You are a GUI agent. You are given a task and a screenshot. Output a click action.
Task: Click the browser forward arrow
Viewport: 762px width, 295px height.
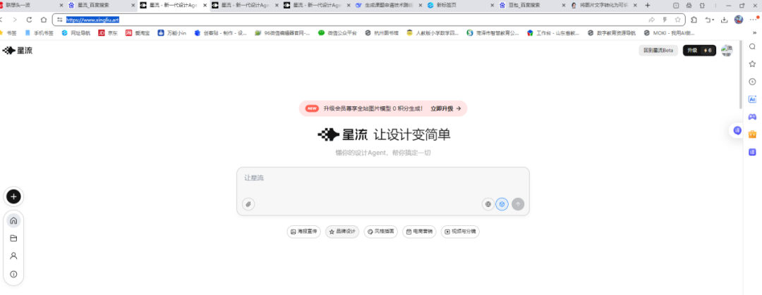(15, 20)
